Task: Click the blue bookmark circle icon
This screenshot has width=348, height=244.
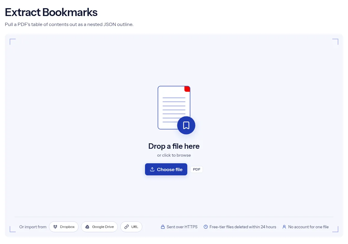Action: (186, 125)
